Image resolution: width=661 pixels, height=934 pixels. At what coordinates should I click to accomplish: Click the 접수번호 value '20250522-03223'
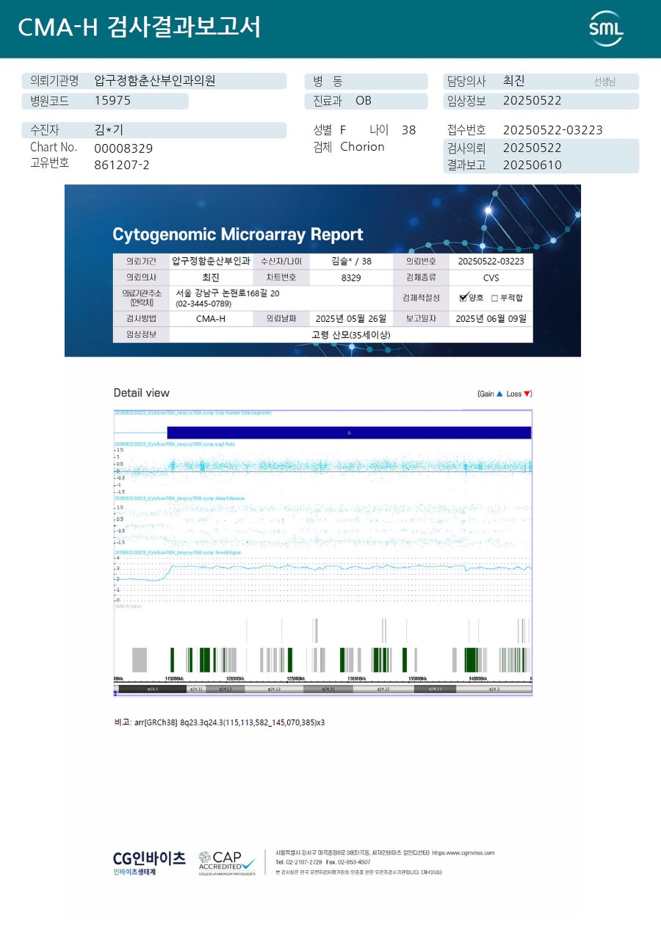tap(553, 130)
